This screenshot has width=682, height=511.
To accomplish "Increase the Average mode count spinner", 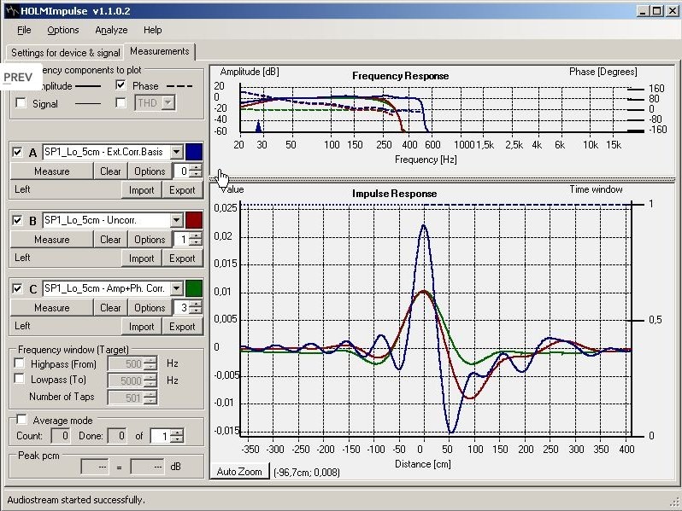I will click(x=178, y=433).
